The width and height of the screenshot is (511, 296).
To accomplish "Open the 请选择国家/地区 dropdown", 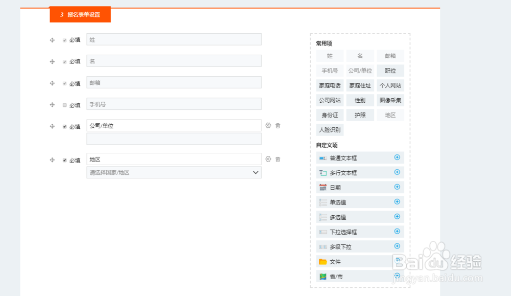I will (174, 172).
